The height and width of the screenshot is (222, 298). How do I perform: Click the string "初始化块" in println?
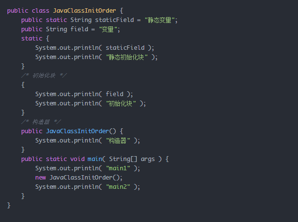[121, 103]
